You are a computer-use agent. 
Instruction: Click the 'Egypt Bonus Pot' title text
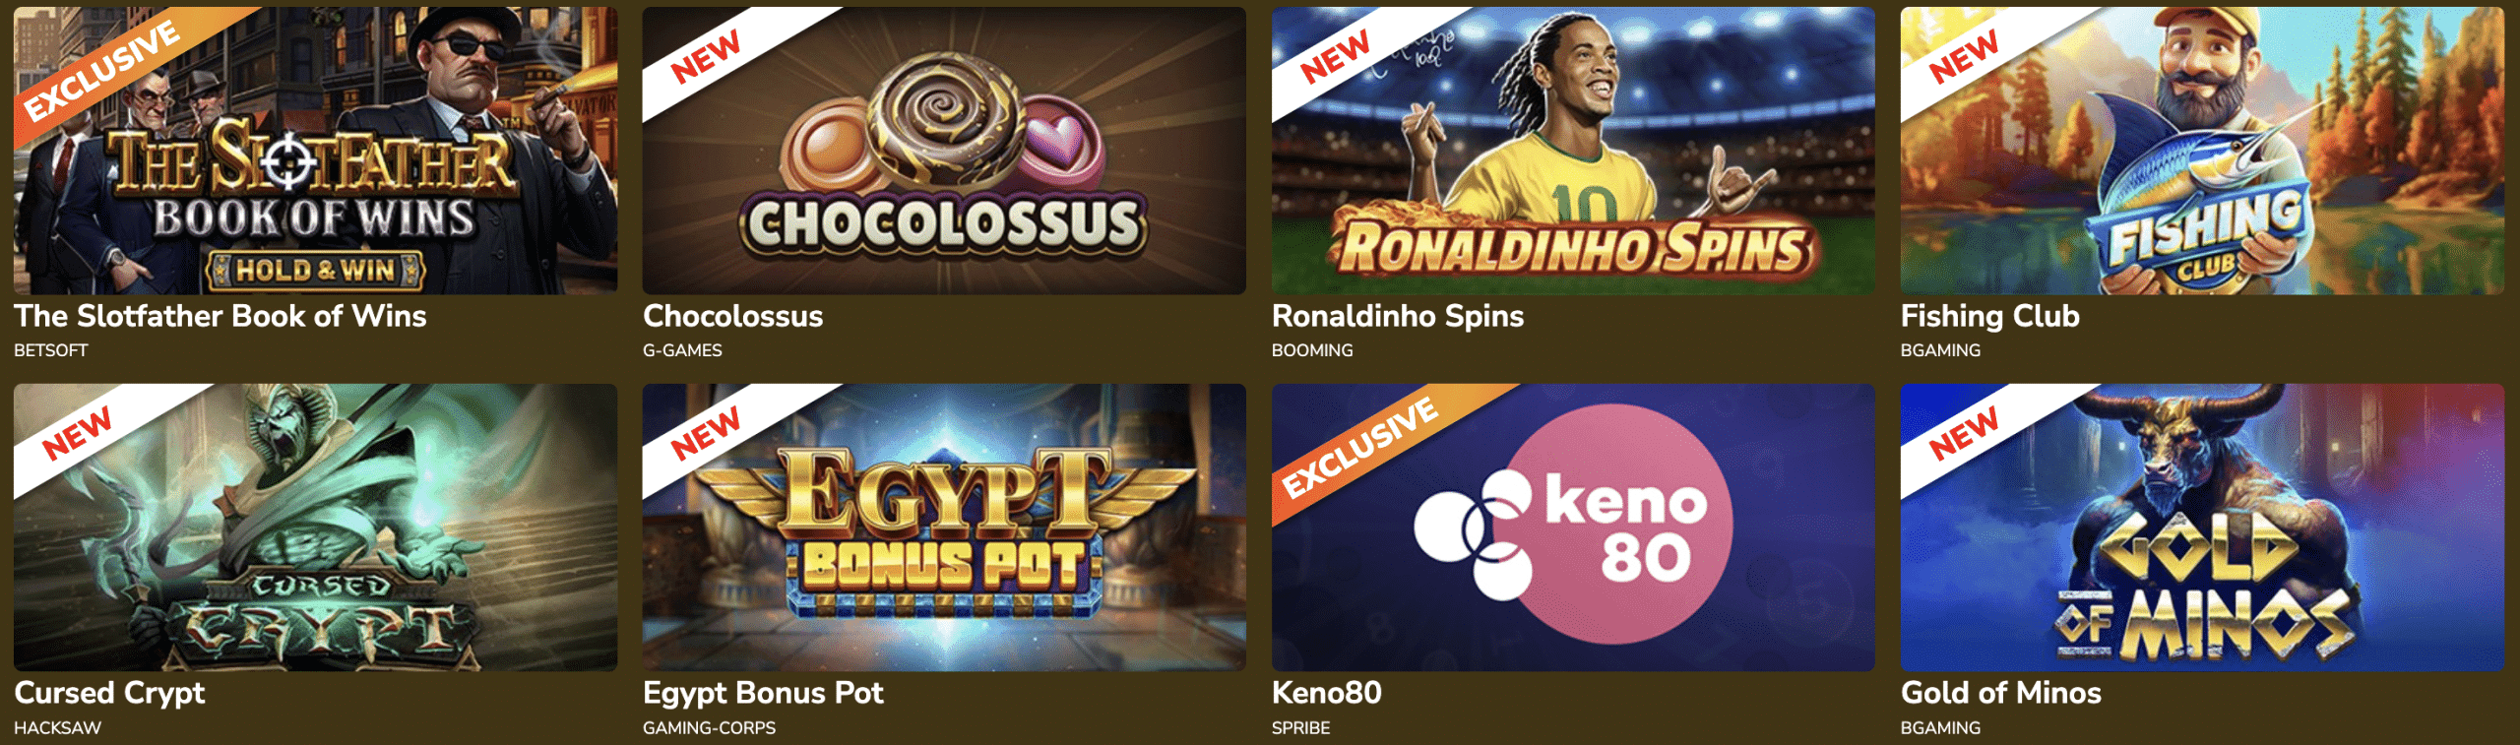pos(763,693)
